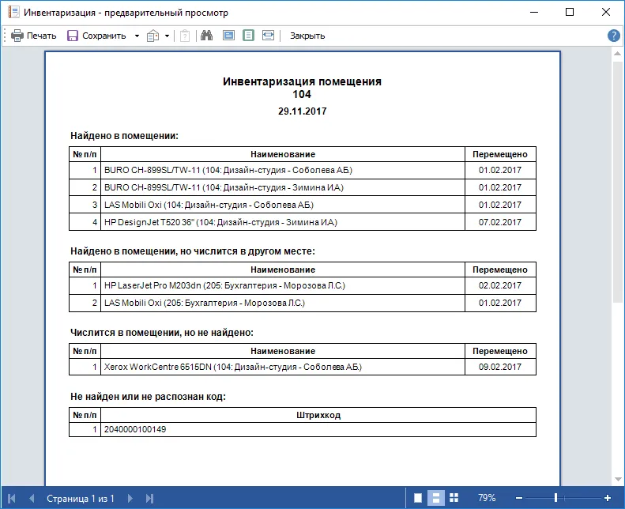This screenshot has height=509, width=625.
Task: Click the send by email icon
Action: (153, 36)
